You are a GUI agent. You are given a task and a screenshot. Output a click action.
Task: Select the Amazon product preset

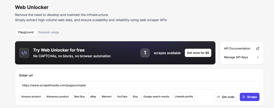pyautogui.click(x=31, y=97)
